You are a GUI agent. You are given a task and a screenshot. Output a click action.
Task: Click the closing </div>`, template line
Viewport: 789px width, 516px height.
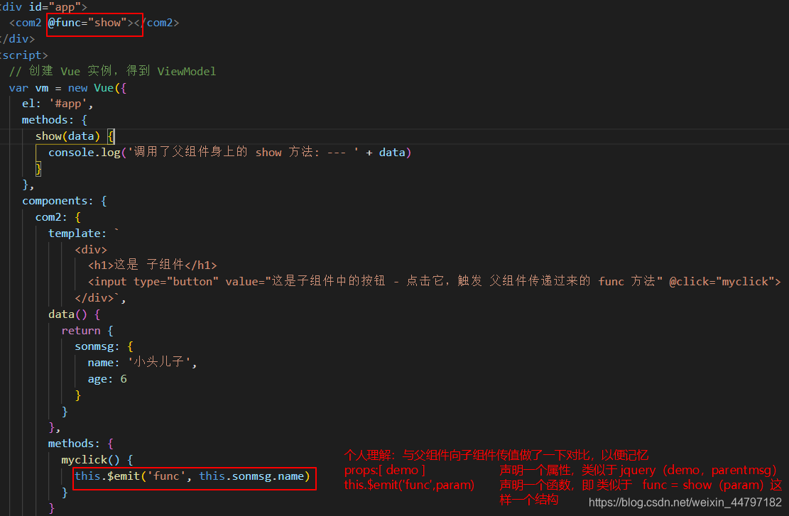point(100,297)
